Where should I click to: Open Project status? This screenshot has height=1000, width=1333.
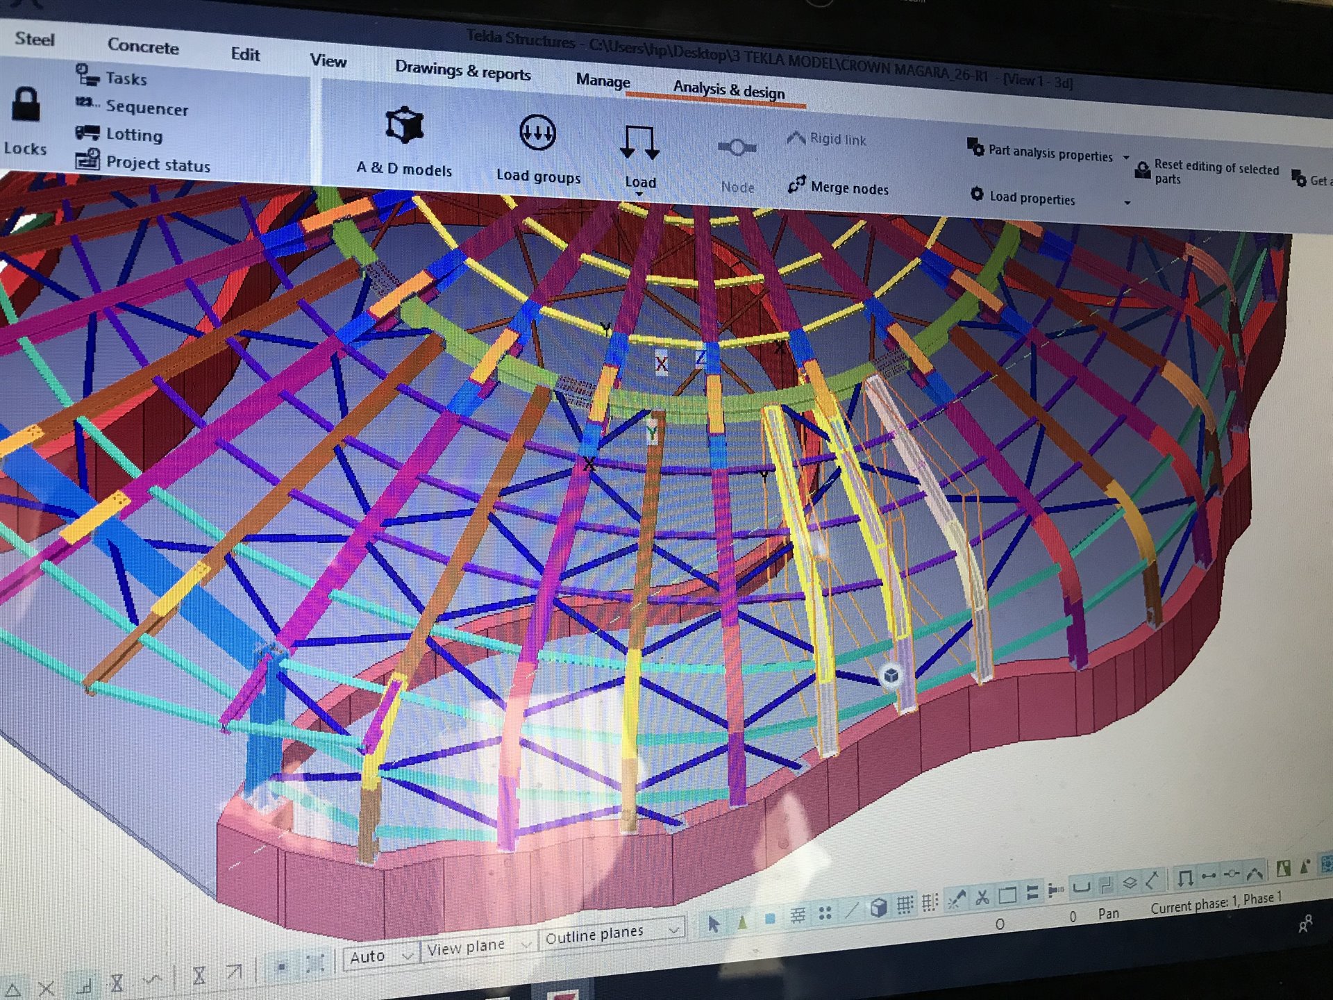(142, 162)
